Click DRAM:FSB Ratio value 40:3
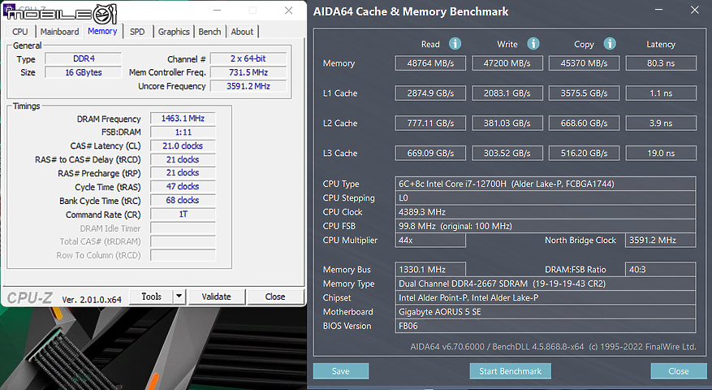 tap(661, 270)
